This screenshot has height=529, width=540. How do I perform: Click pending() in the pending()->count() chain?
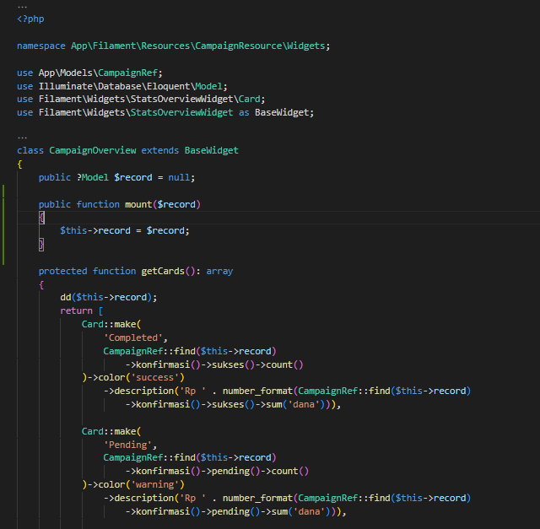[236, 471]
